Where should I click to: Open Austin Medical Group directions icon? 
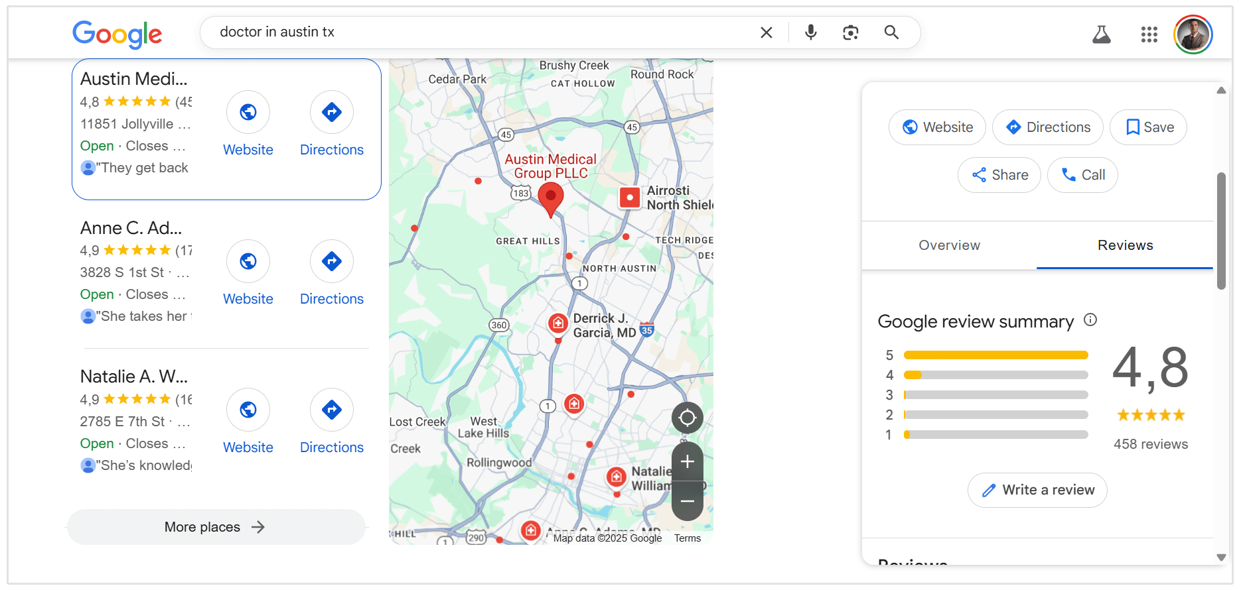332,113
